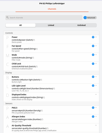
Task: Click the Allergen Index link count badge
Action: [93, 117]
